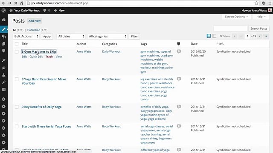Jump to last page arrow
This screenshot has height=153, width=273.
266,36
